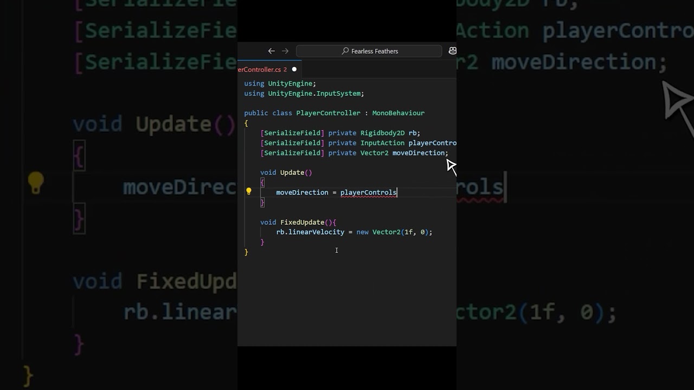This screenshot has width=694, height=390.
Task: Click the MonoBehaviour base class
Action: click(399, 113)
